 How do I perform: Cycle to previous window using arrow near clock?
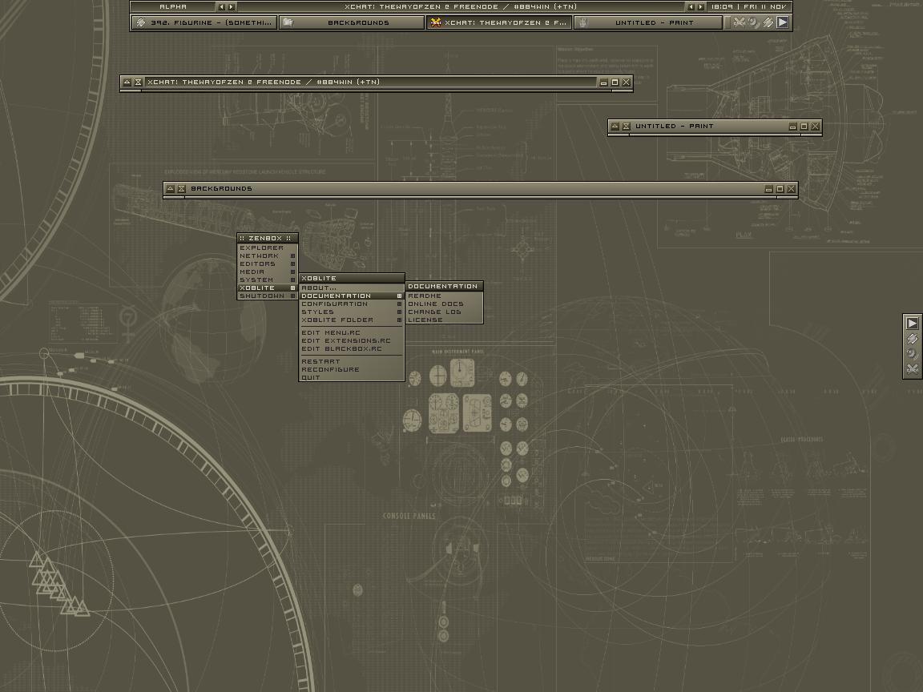pyautogui.click(x=691, y=7)
